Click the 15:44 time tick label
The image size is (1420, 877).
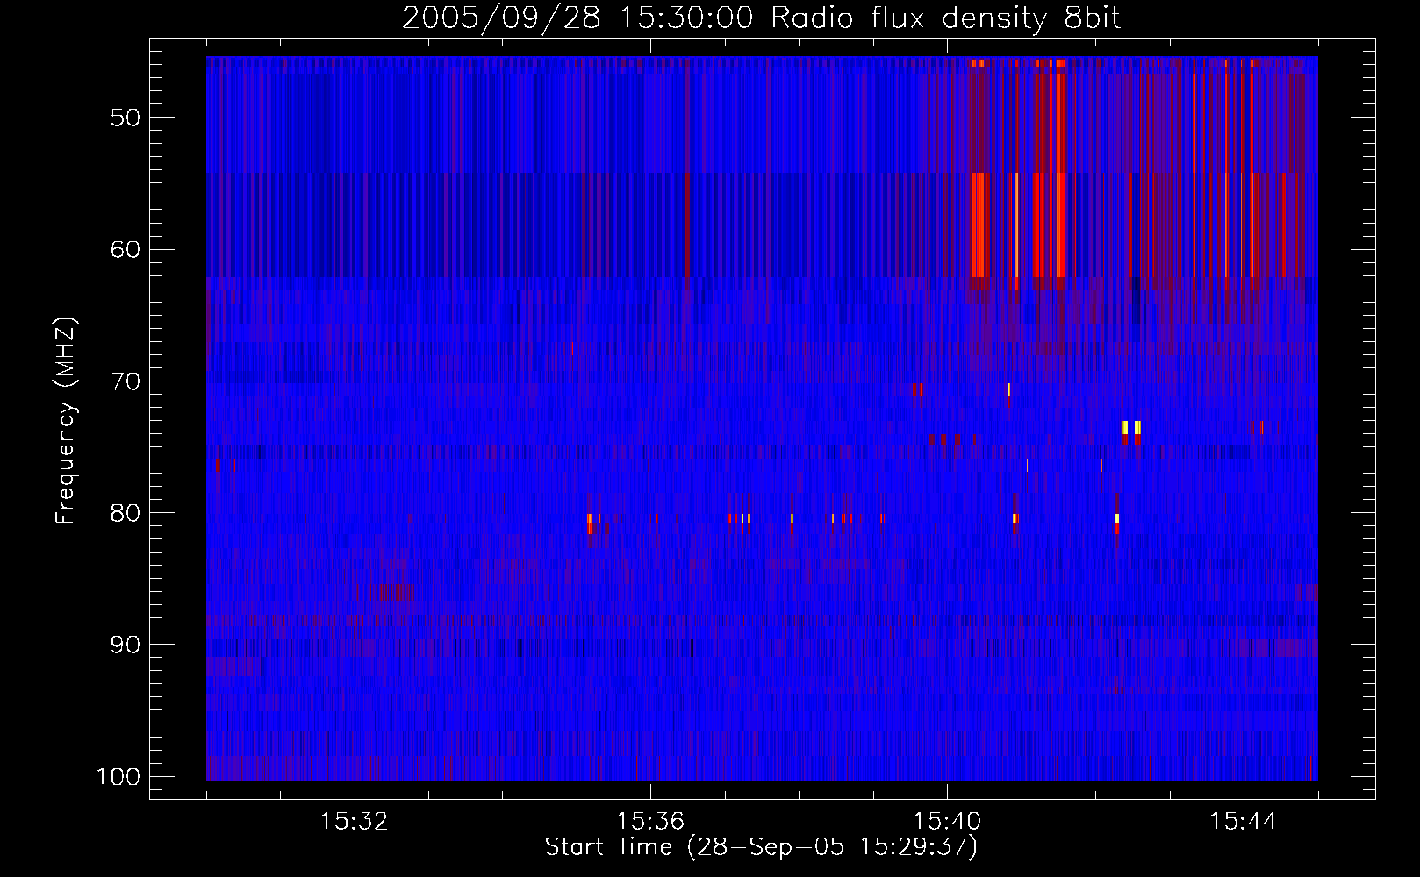1243,822
